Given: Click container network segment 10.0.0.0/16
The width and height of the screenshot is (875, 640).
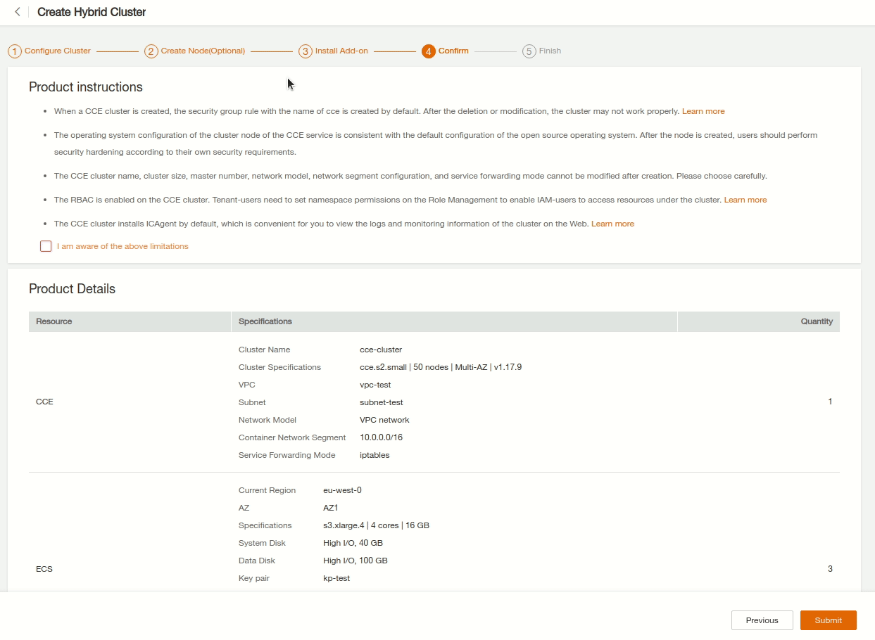Looking at the screenshot, I should (381, 437).
